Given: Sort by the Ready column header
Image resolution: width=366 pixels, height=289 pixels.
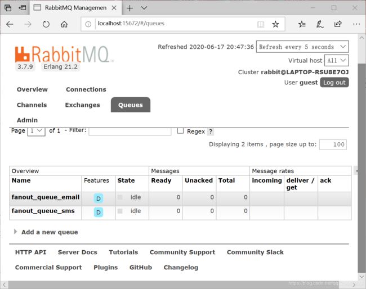Looking at the screenshot, I should click(161, 180).
